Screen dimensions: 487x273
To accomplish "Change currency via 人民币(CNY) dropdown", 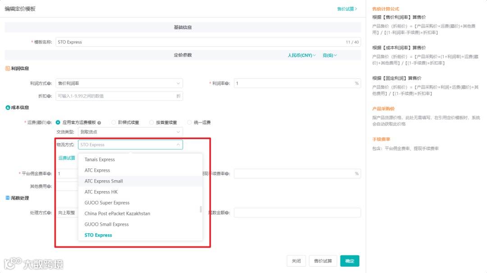I will (301, 55).
